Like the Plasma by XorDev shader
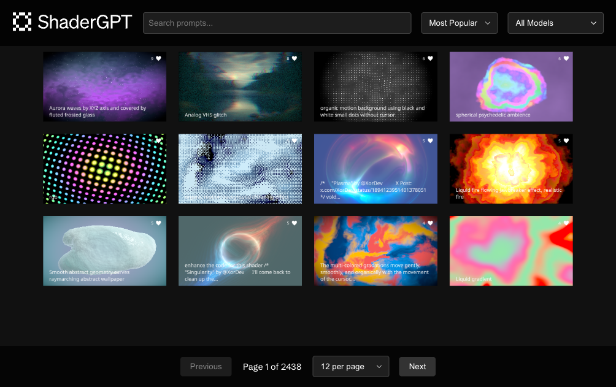 (x=429, y=141)
